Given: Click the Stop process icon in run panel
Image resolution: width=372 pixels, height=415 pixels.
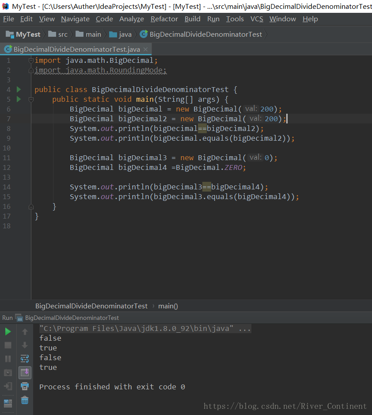Looking at the screenshot, I should point(8,345).
